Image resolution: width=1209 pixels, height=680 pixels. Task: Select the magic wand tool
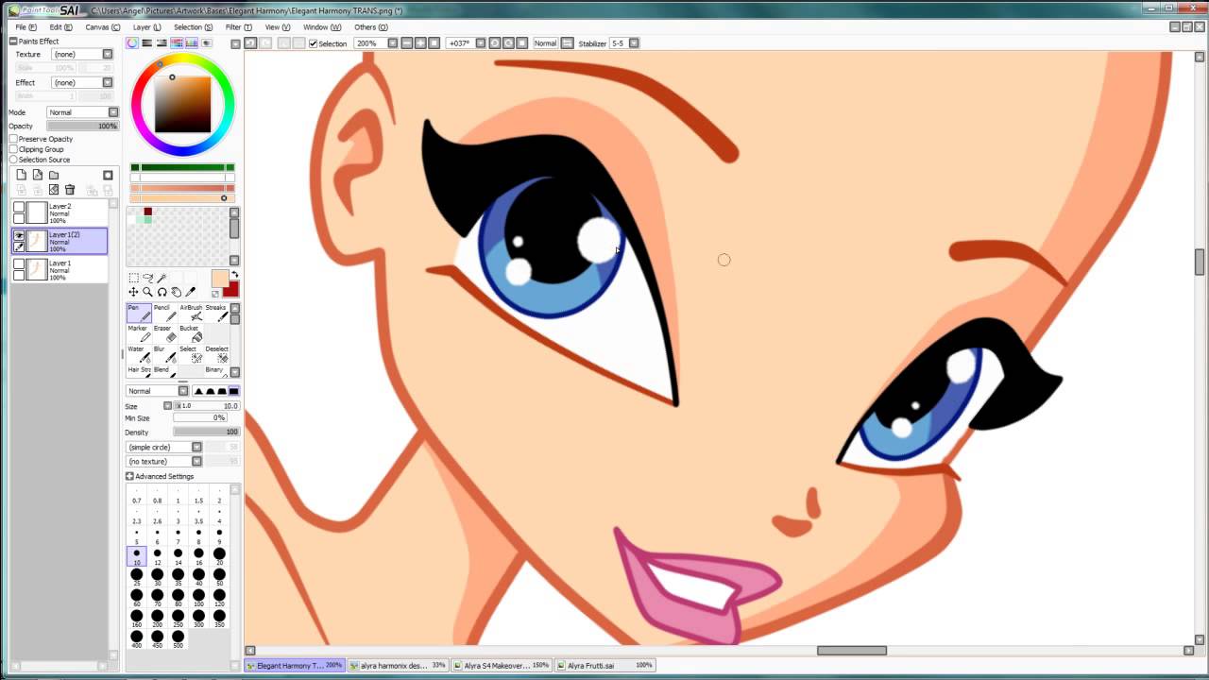pyautogui.click(x=162, y=278)
